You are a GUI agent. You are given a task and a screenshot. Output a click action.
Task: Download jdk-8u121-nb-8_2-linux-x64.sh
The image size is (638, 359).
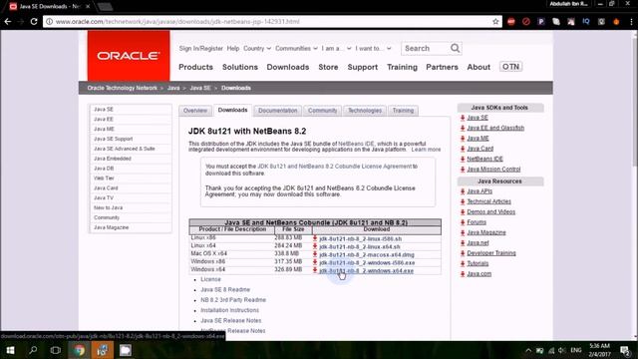[360, 246]
